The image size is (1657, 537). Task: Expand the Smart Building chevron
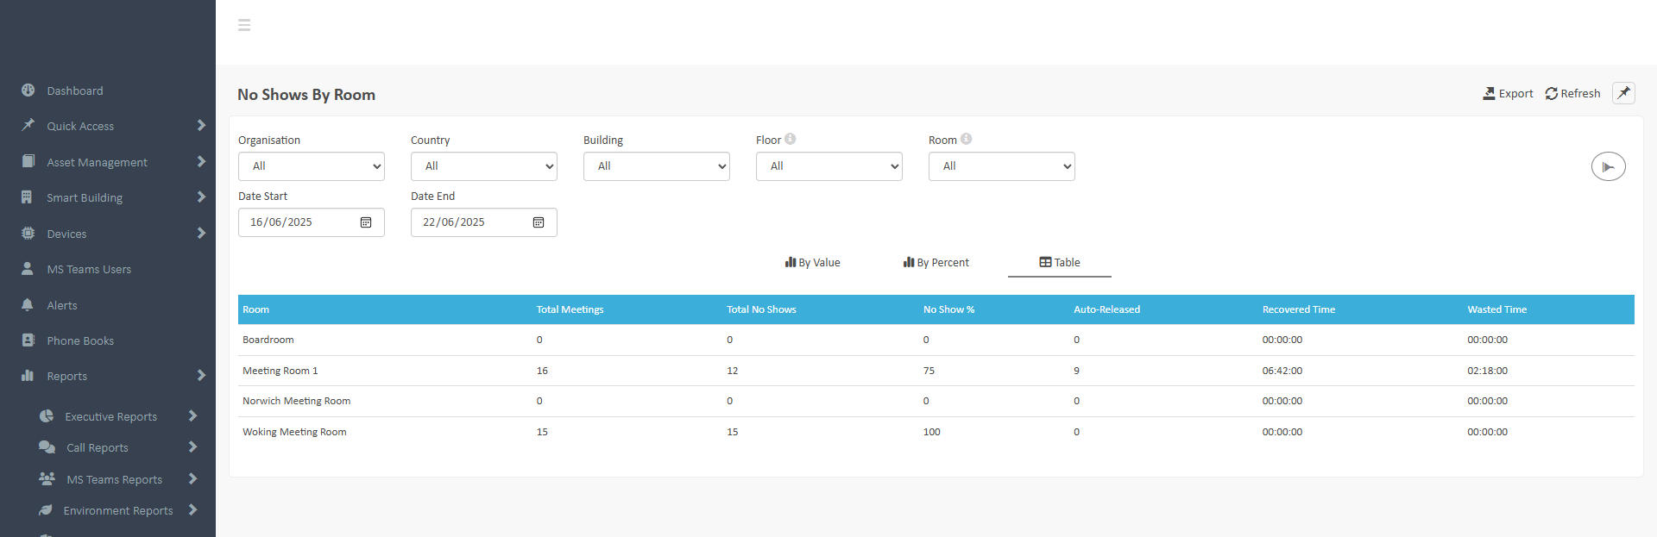[x=201, y=197]
